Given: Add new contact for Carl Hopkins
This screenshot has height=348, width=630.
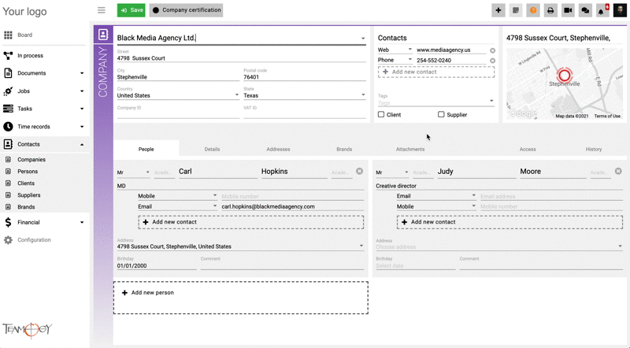Looking at the screenshot, I should [x=250, y=222].
